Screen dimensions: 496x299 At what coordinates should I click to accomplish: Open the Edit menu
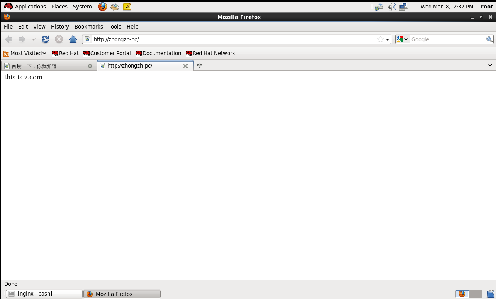[23, 27]
